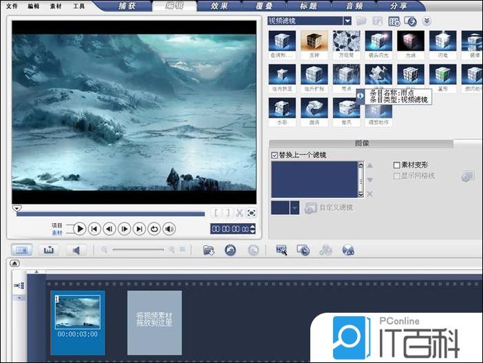Open the 效果 tab
Screen dimensions: 483x363
tap(219, 6)
